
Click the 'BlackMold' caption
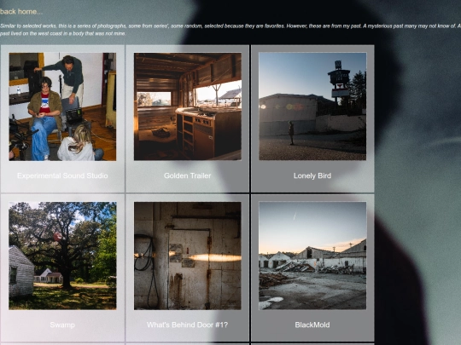tap(312, 325)
